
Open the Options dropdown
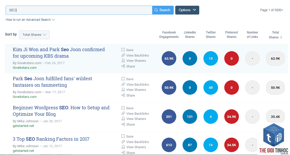click(x=187, y=10)
